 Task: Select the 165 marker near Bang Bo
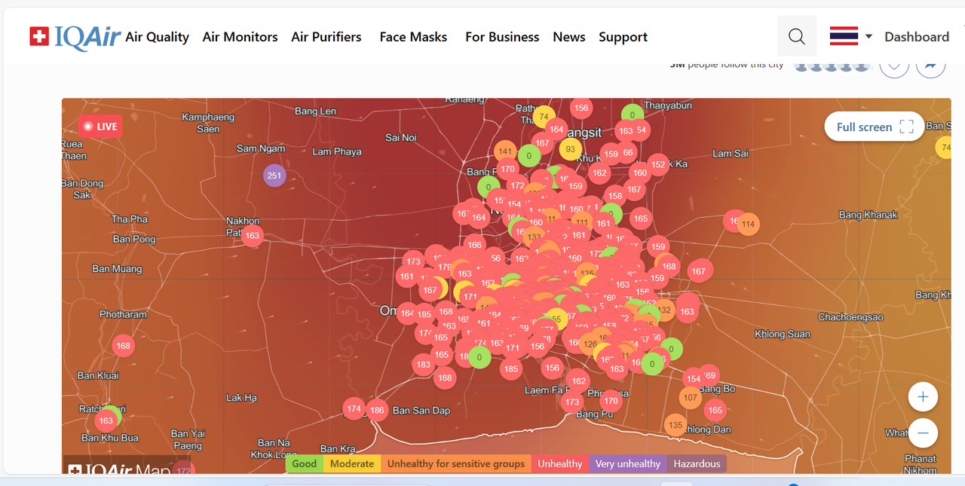click(x=715, y=410)
